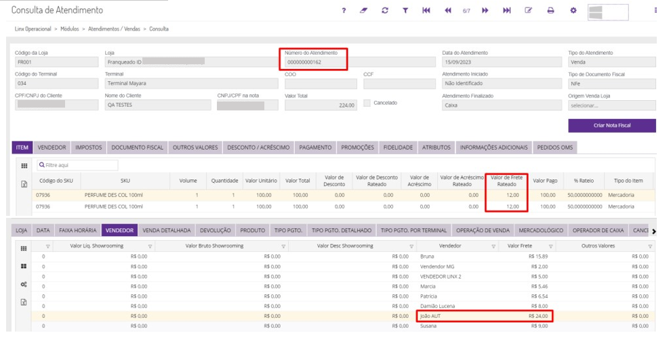669x339 pixels.
Task: Click the print icon in toolbar
Action: tap(550, 11)
